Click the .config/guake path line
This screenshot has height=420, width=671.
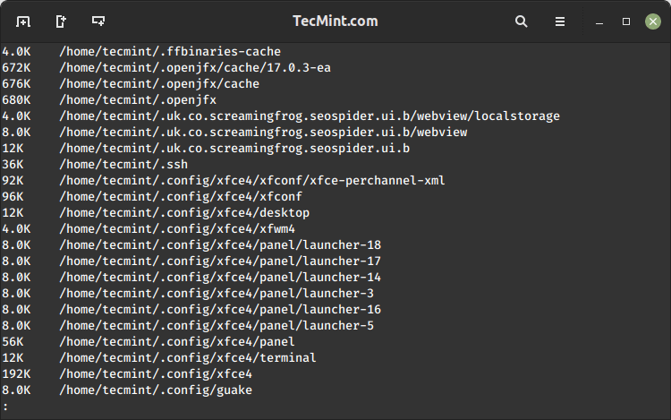tap(156, 390)
